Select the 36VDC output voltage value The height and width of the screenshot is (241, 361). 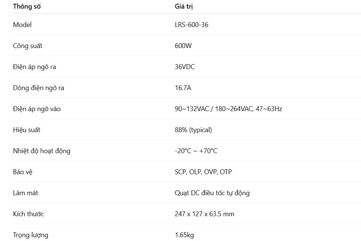pos(184,67)
